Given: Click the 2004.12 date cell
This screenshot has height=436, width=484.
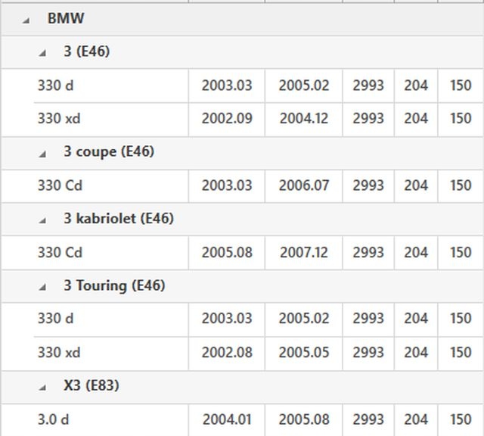Looking at the screenshot, I should 304,119.
